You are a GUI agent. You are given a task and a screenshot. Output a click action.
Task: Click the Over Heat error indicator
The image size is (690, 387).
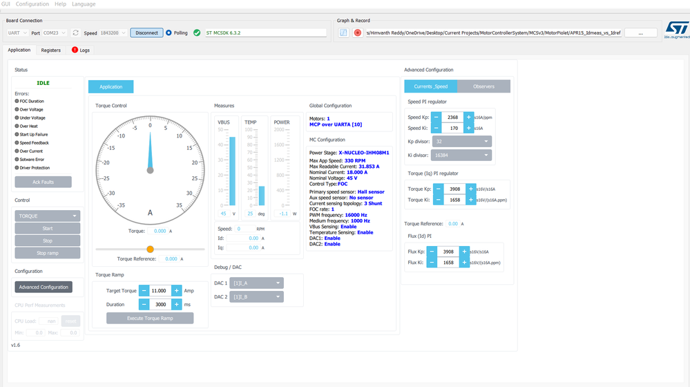coord(17,126)
